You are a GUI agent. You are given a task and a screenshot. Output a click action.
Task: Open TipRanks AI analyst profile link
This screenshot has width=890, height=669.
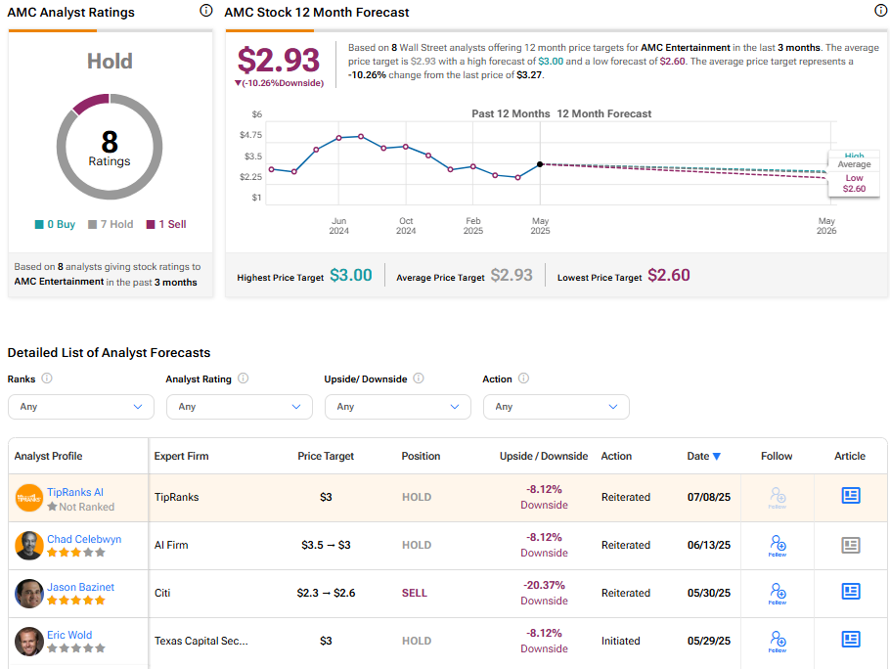point(75,492)
